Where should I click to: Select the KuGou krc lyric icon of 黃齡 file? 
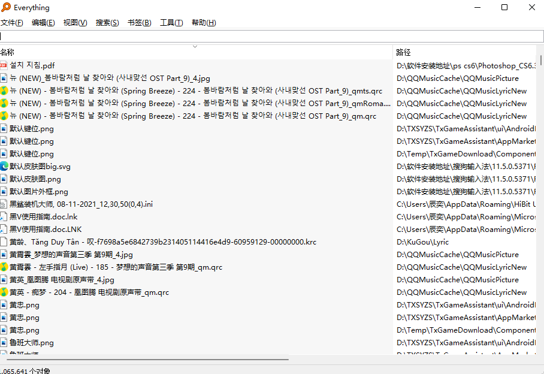pos(6,242)
